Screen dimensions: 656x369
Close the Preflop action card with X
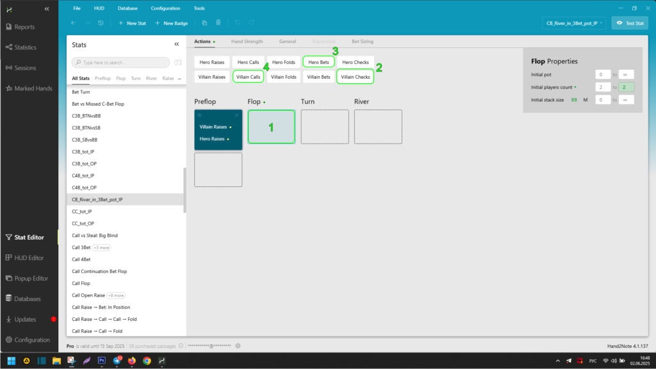[x=236, y=115]
